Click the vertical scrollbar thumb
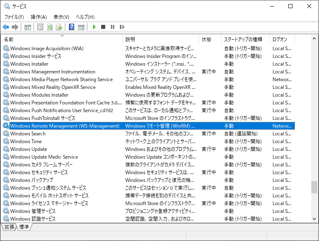This screenshot has width=319, height=241. click(x=314, y=187)
